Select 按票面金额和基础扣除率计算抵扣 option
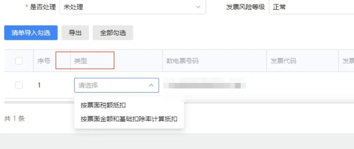Viewport: 354px width, 149px height. coord(129,119)
